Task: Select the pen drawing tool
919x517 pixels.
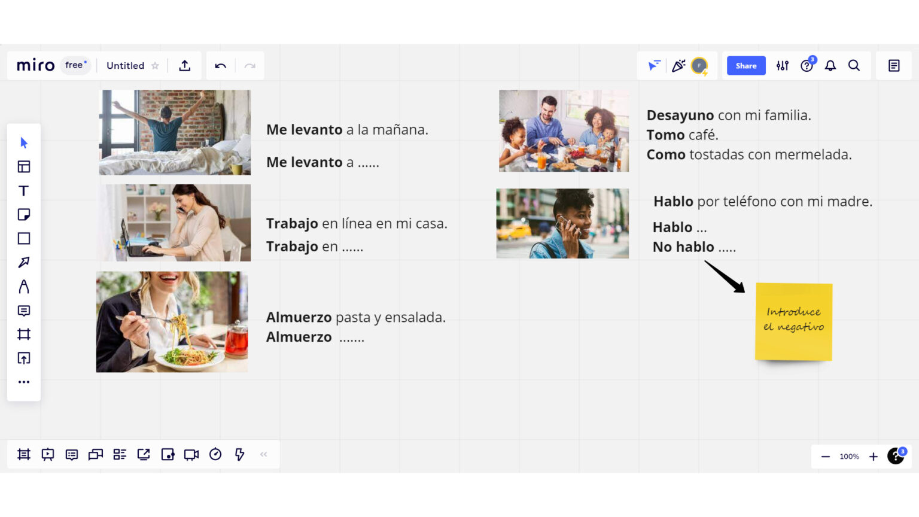Action: pos(23,286)
